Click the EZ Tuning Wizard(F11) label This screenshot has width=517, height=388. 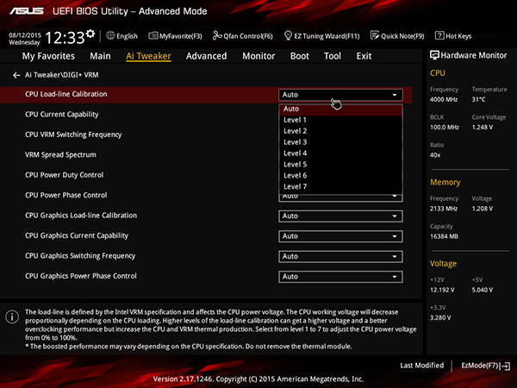click(x=327, y=36)
